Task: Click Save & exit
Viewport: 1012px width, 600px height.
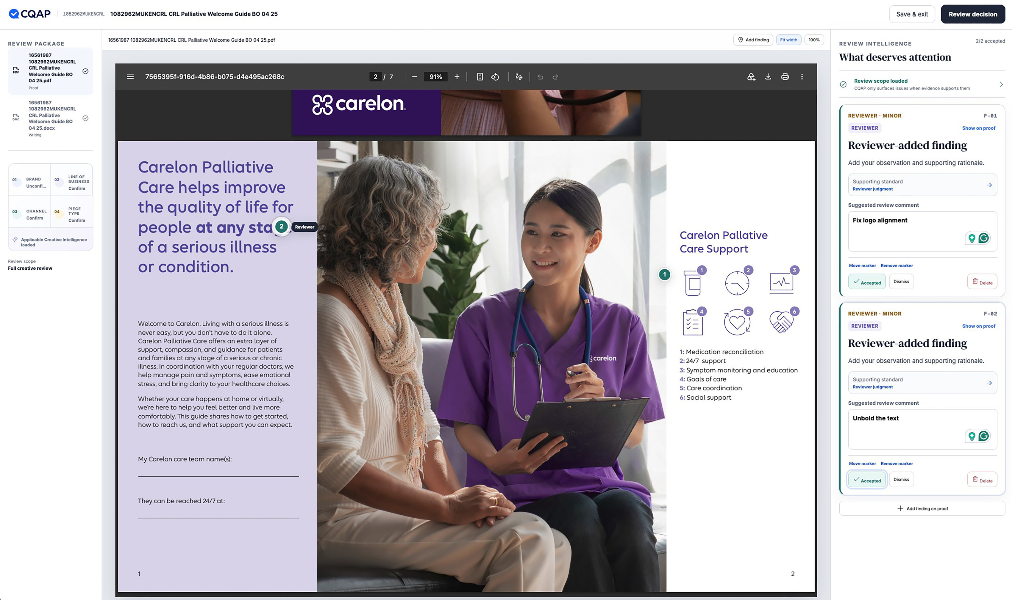Action: 912,14
